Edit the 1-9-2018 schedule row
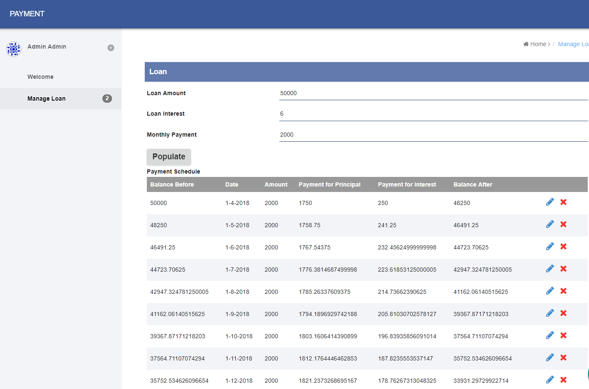This screenshot has width=589, height=389. click(x=550, y=313)
